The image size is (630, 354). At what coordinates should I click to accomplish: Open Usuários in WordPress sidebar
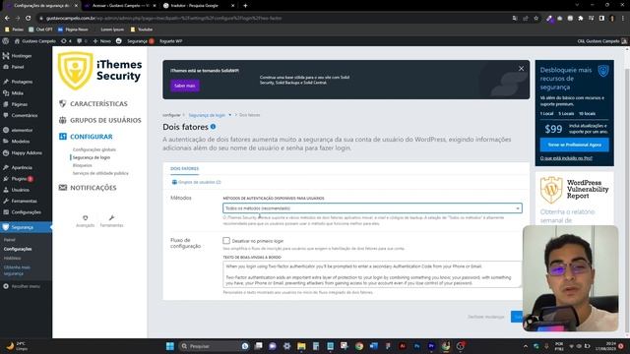pos(20,190)
